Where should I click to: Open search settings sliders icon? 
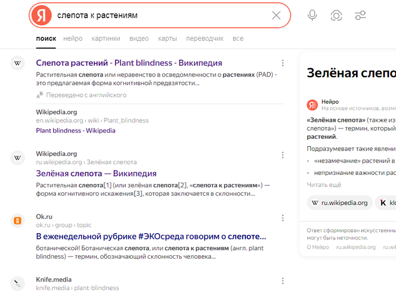360,15
